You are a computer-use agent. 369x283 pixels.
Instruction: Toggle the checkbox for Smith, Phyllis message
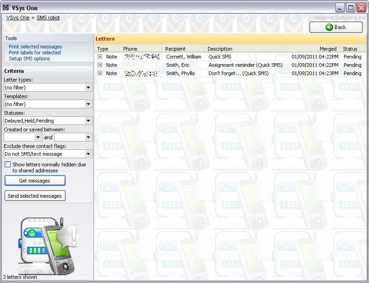(100, 73)
